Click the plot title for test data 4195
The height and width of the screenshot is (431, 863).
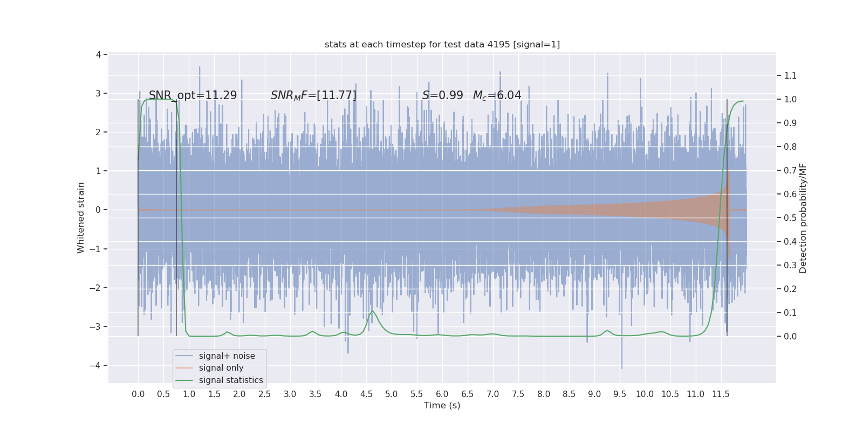click(442, 45)
